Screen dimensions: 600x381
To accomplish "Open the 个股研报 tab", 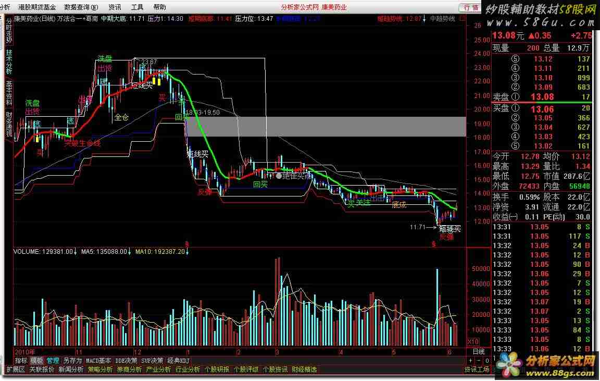I will 217,370.
